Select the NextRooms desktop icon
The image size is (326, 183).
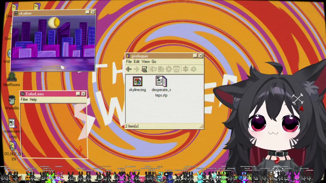click(x=12, y=77)
